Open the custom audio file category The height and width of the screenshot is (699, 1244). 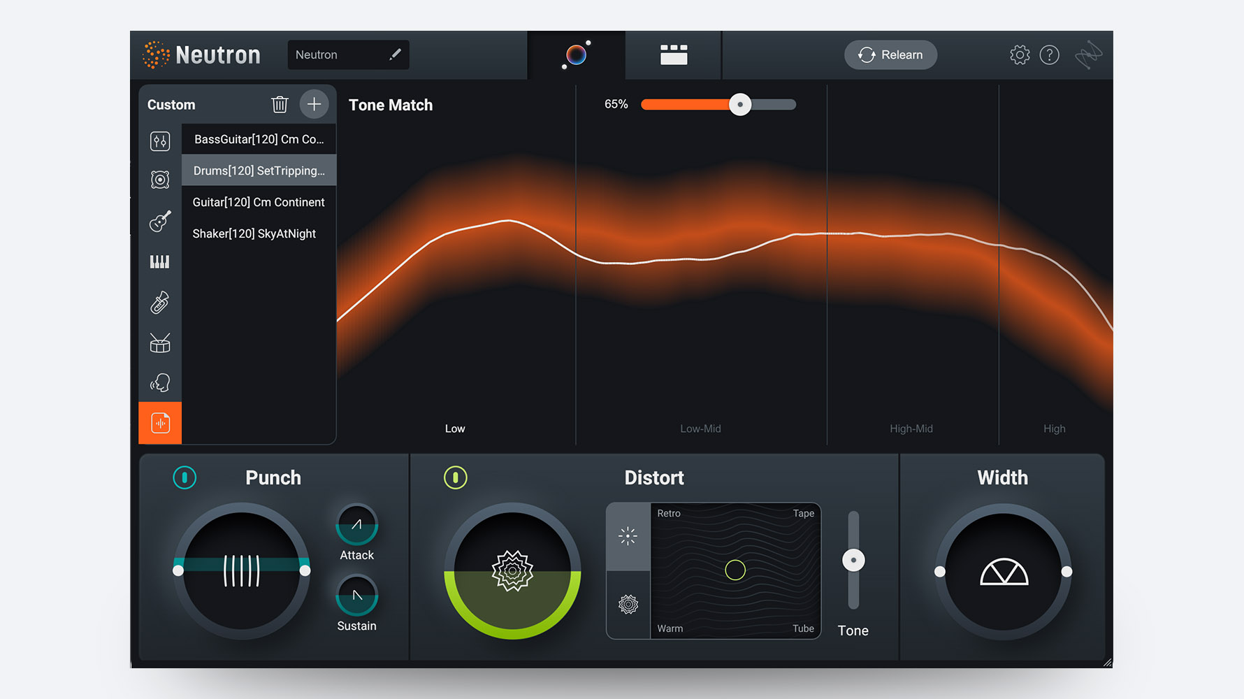tap(160, 423)
